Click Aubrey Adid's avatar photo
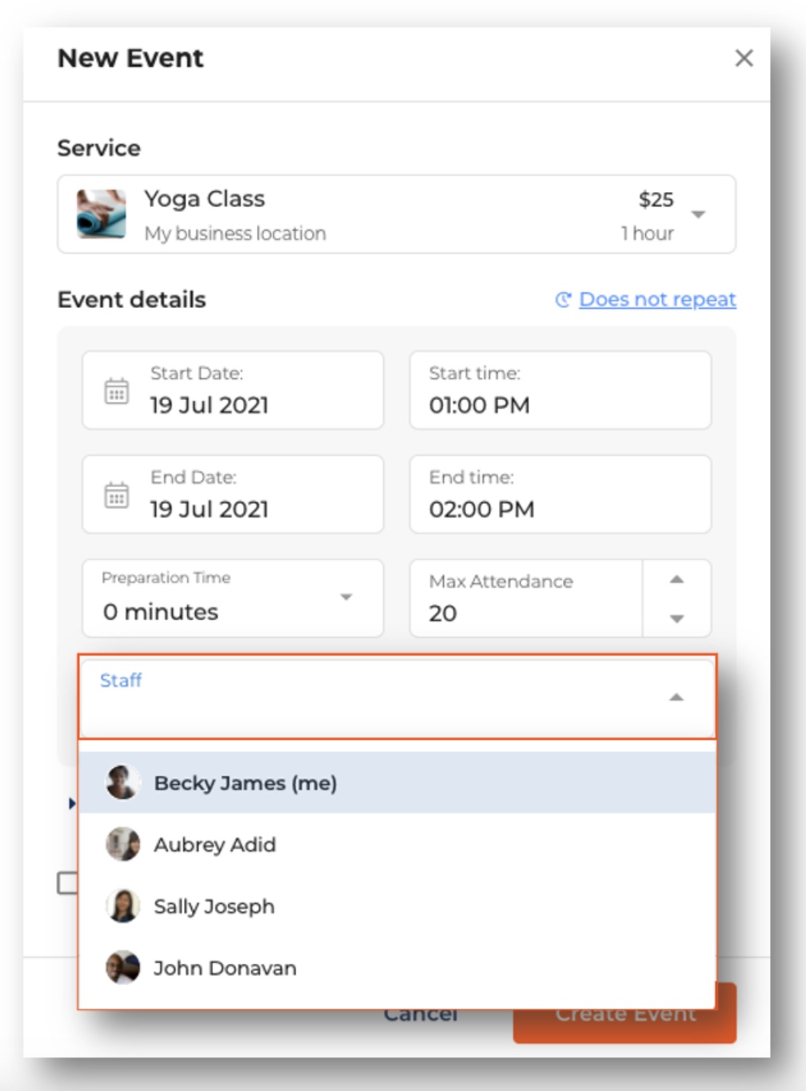 pos(123,845)
